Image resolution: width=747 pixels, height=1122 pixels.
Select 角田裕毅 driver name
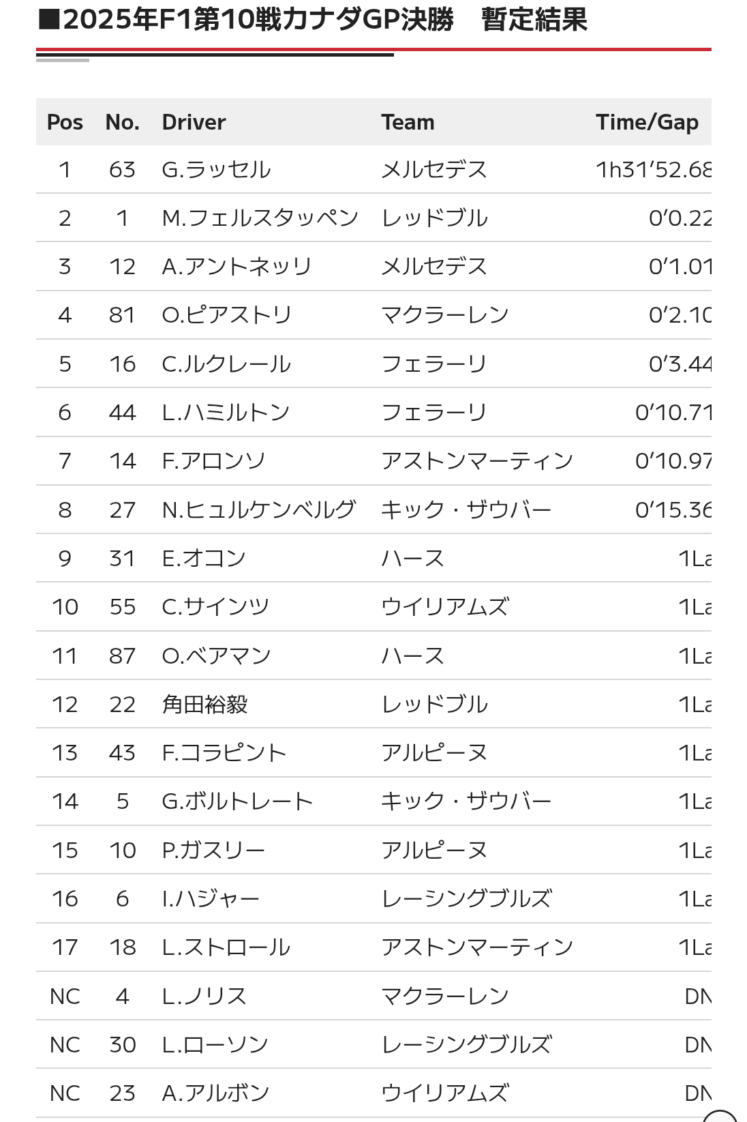[204, 704]
